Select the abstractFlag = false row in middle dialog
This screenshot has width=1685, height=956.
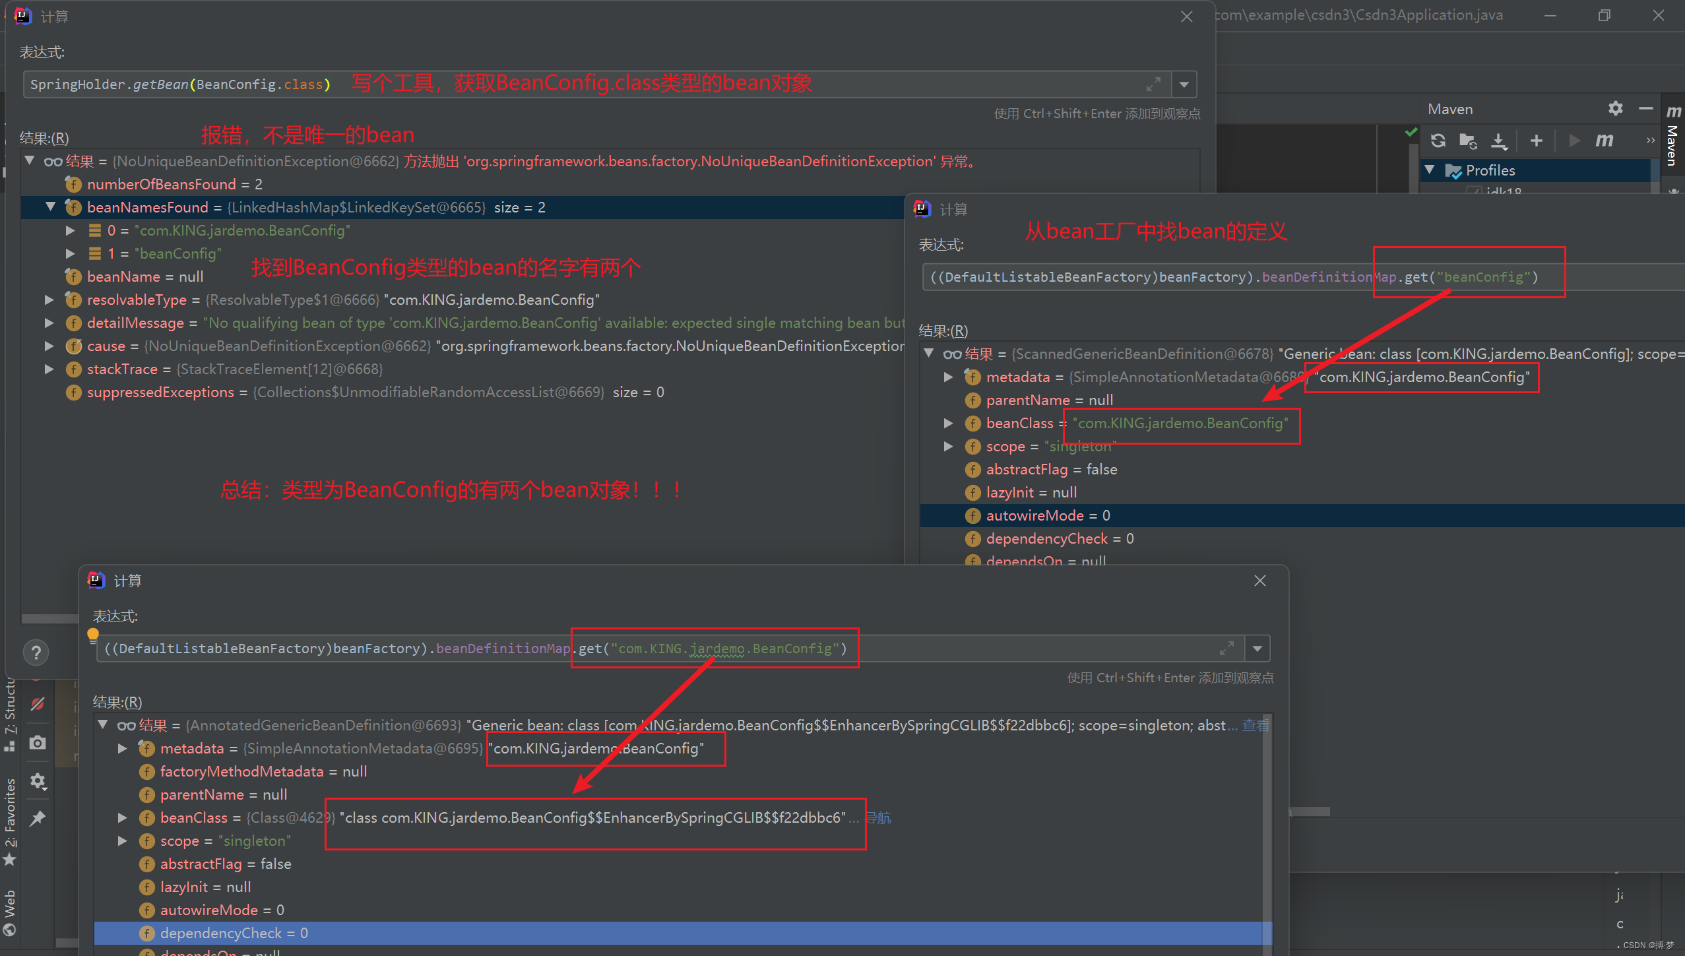point(1302,469)
